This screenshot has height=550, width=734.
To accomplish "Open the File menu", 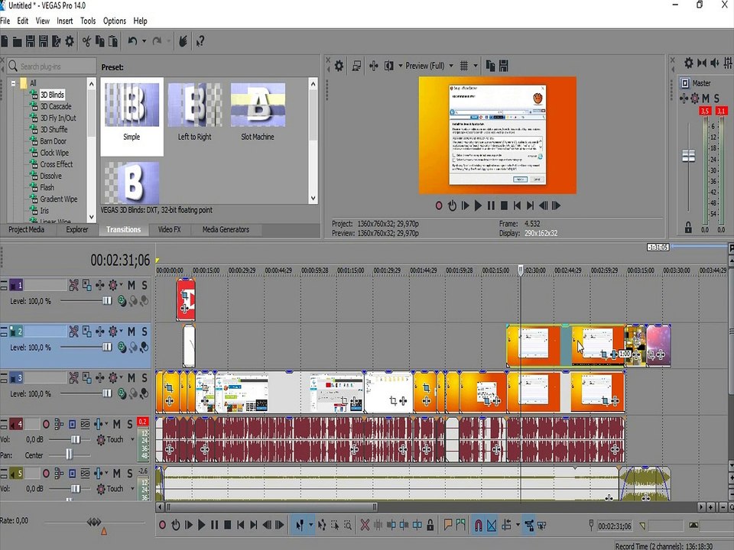I will tap(5, 21).
